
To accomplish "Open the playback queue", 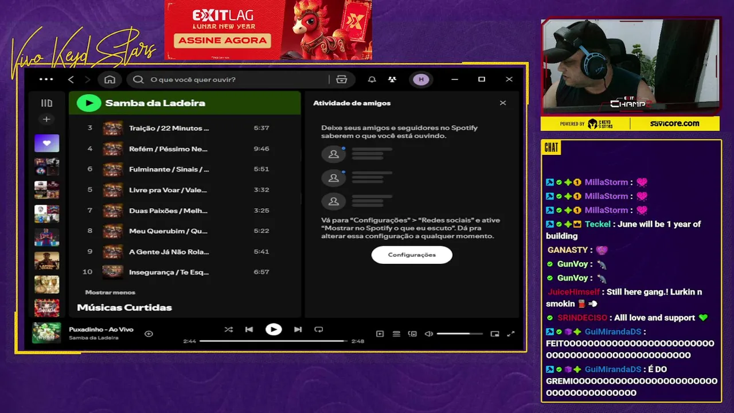I will 396,334.
